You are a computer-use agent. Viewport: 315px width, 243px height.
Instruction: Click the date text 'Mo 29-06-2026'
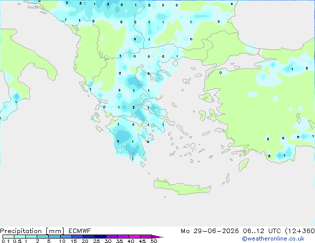point(210,231)
